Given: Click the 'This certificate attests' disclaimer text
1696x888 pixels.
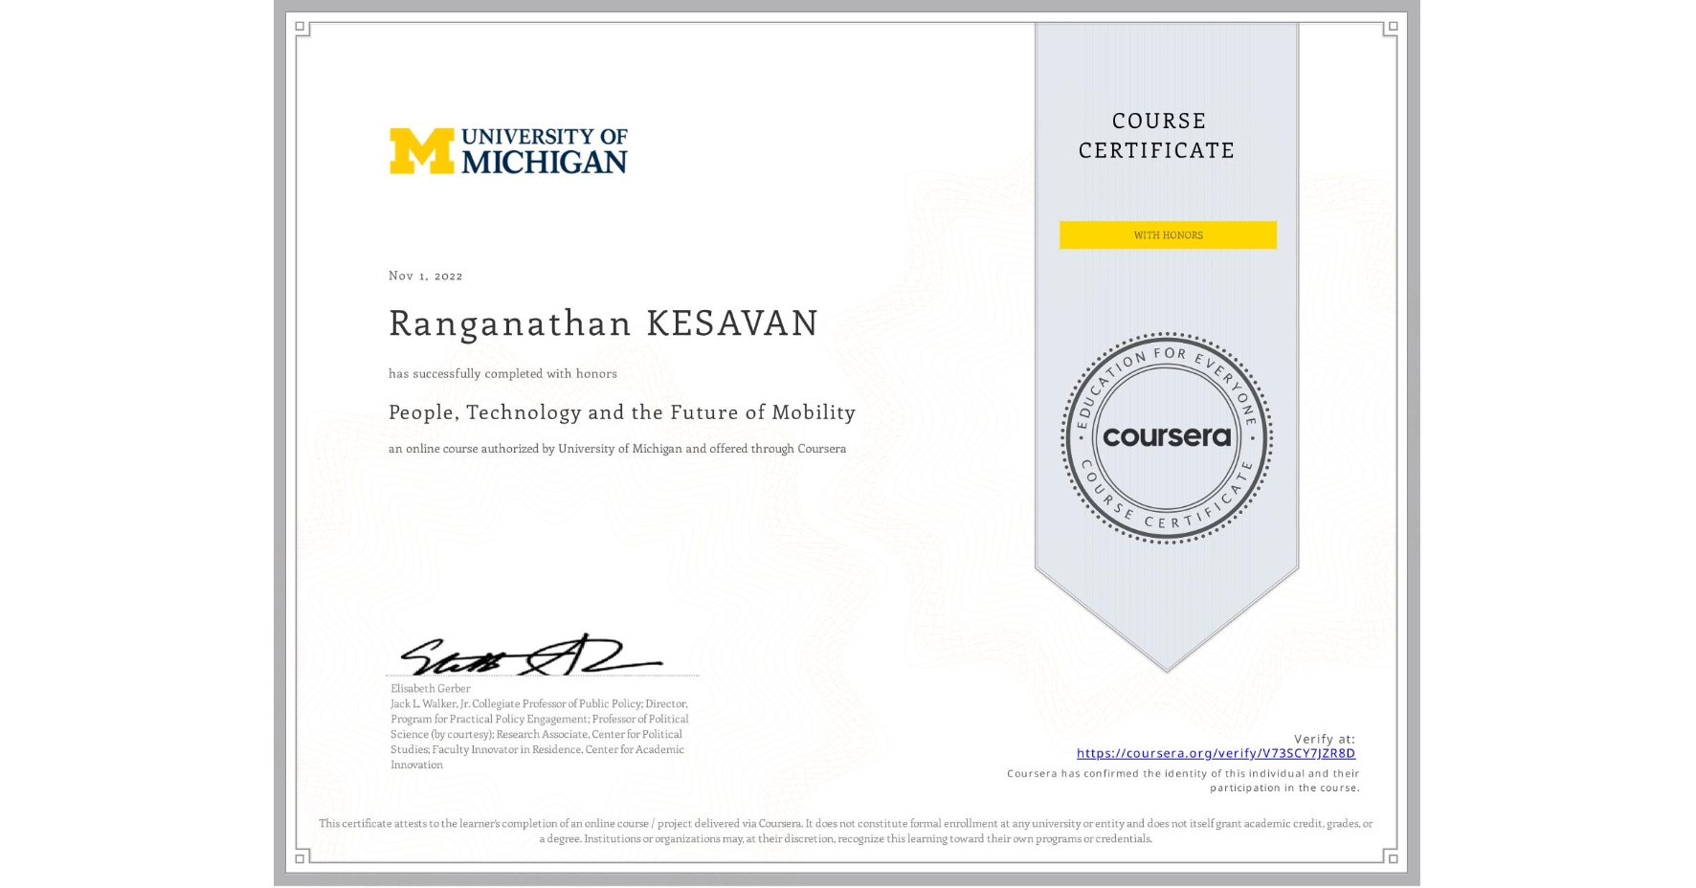Looking at the screenshot, I should coord(846,831).
